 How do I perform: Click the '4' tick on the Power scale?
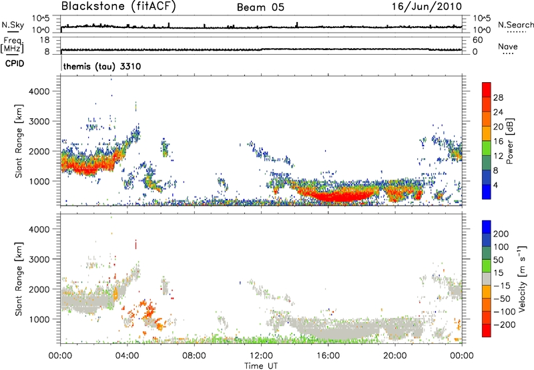[495, 185]
